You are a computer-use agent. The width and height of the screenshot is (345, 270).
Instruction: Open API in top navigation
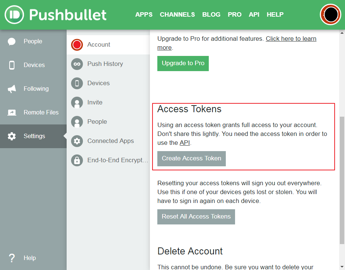pos(254,14)
